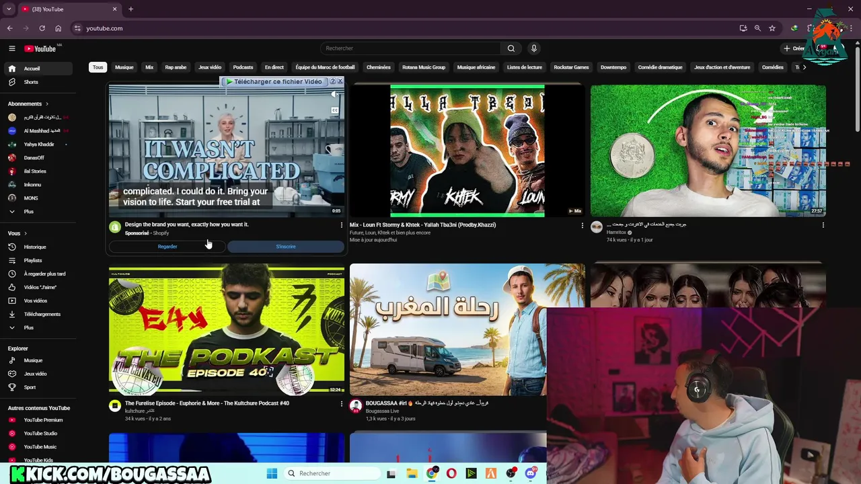Open Vos vidéos in the sidebar
Image resolution: width=861 pixels, height=484 pixels.
38,300
